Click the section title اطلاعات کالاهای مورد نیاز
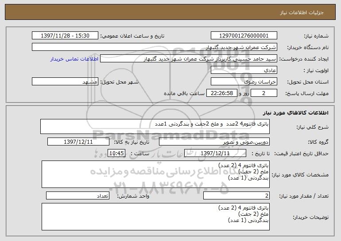The image size is (341, 241). point(295,113)
